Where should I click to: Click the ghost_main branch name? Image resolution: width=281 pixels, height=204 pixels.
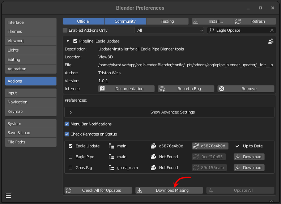click(128, 168)
